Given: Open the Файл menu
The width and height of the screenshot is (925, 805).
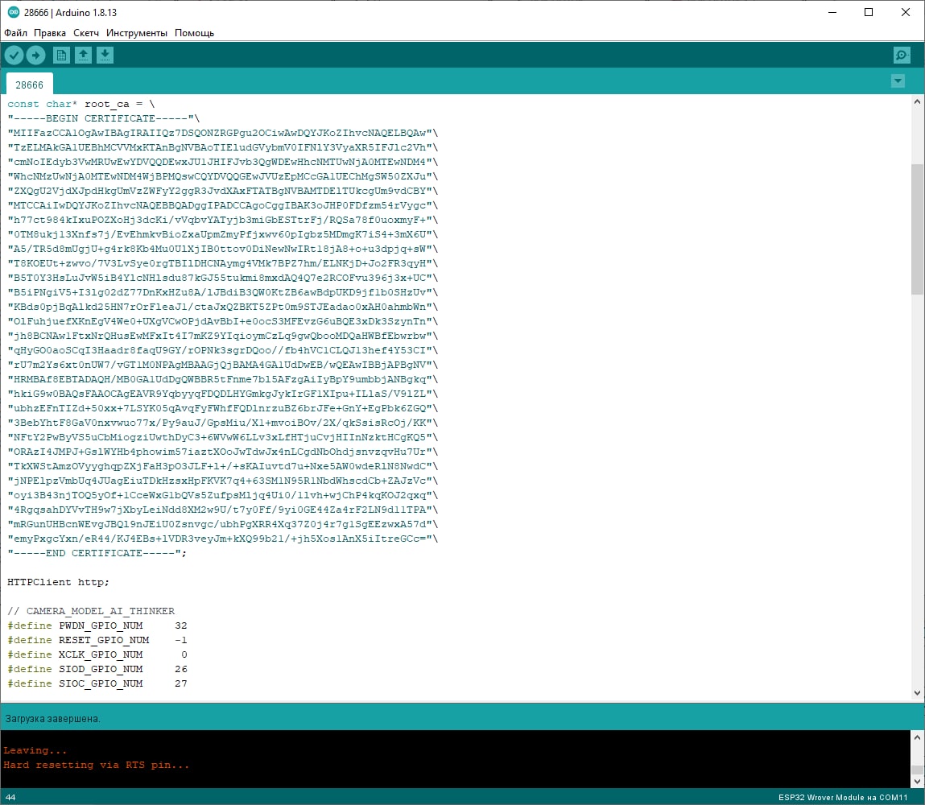Looking at the screenshot, I should 15,33.
